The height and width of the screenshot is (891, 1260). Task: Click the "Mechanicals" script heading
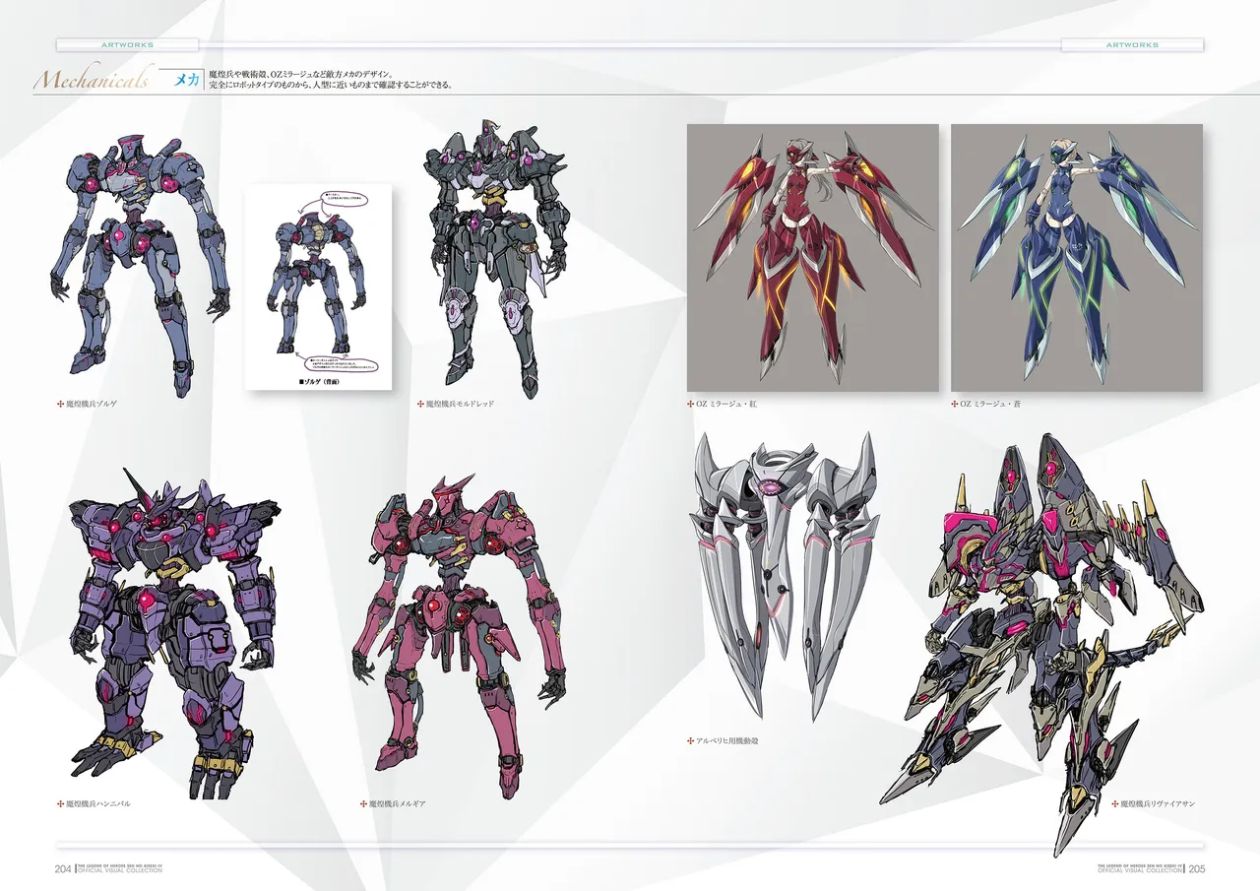click(x=92, y=80)
